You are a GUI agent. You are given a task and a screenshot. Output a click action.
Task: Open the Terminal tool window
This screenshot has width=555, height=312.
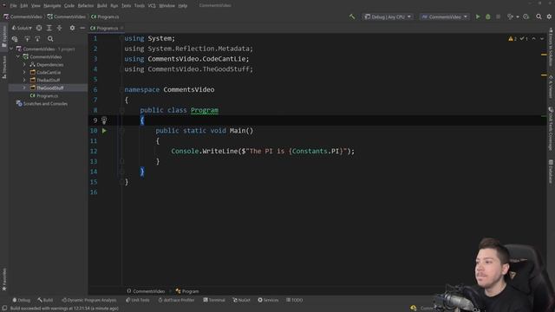point(214,300)
